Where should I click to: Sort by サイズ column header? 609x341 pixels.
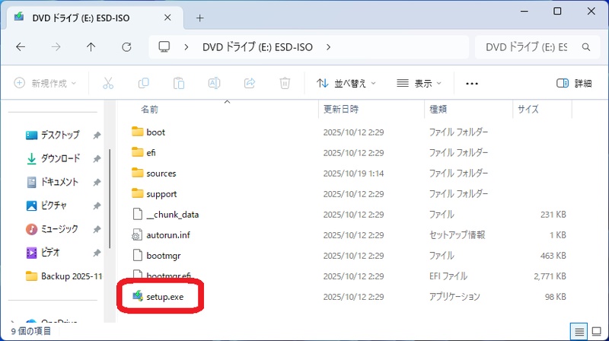tap(528, 109)
